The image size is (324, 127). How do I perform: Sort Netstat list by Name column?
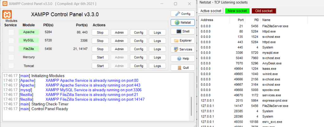(284, 20)
